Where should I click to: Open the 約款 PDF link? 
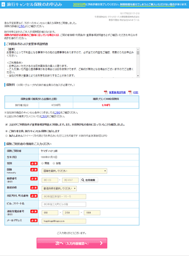(x=136, y=93)
